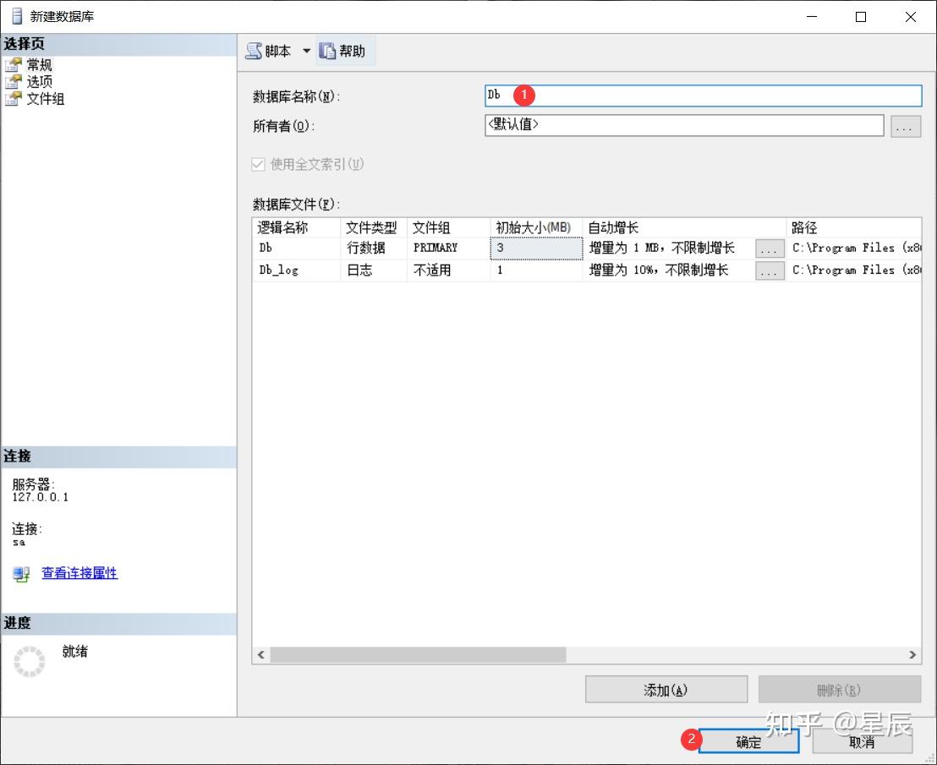Click the horizontal scrollbar right arrow
Image resolution: width=937 pixels, height=765 pixels.
tap(912, 654)
